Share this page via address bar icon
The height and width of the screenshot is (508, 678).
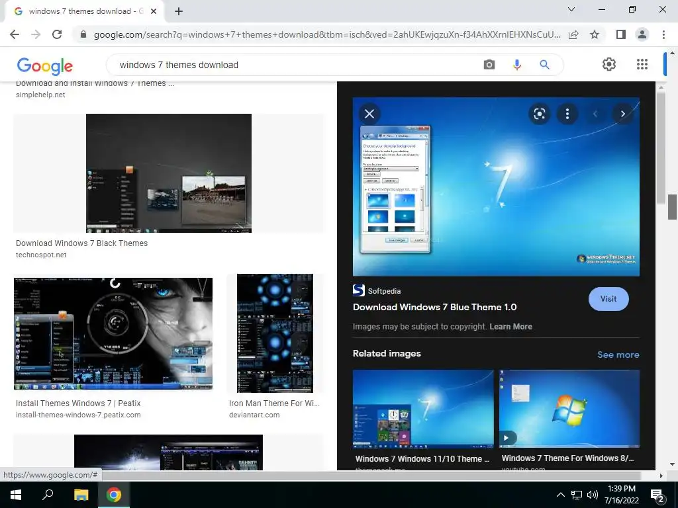(573, 34)
